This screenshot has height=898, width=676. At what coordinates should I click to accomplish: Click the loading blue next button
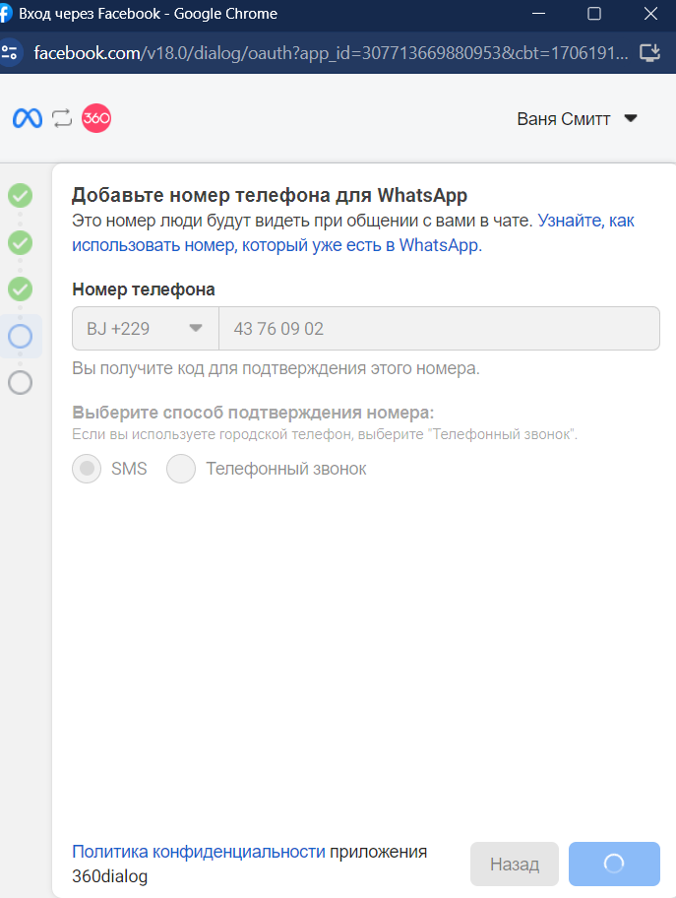coord(614,864)
